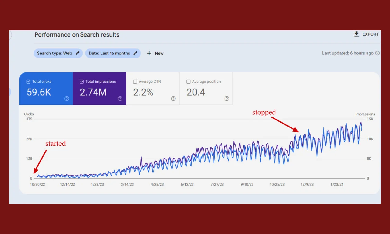390x234 pixels.
Task: Open the Date: Last 16 months chip
Action: [x=109, y=53]
